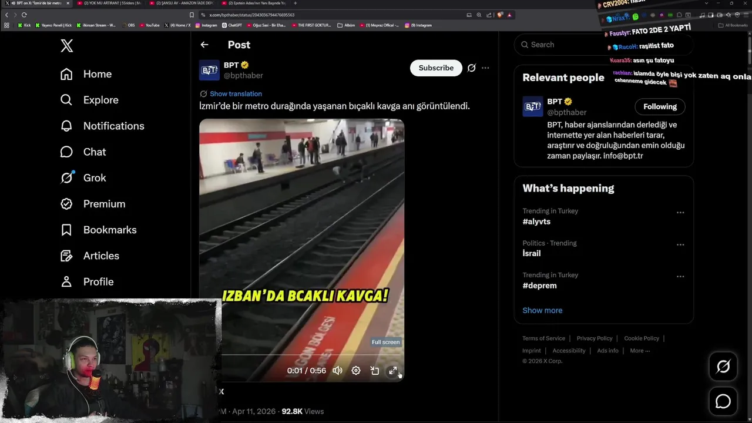Open Albüm bookmarks folder
Viewport: 752px width, 423px height.
(346, 25)
